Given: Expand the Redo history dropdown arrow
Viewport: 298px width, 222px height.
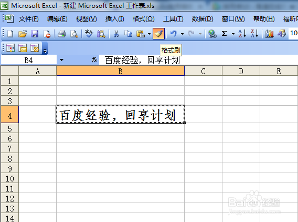Looking at the screenshot, I should click(200, 34).
